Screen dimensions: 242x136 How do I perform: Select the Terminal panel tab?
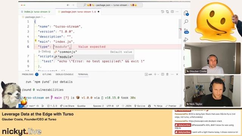tap(83, 74)
